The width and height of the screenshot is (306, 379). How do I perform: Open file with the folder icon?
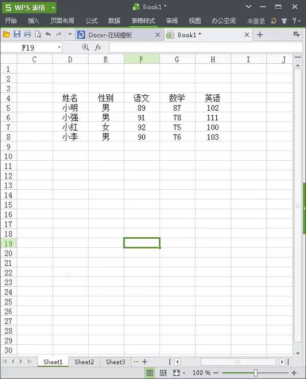click(x=7, y=34)
